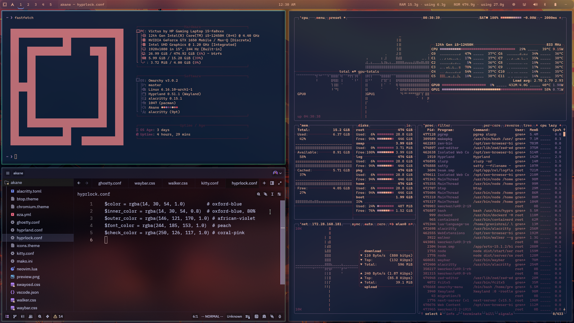The image size is (574, 323).
Task: Open the notifications bell icon
Action: [280, 316]
